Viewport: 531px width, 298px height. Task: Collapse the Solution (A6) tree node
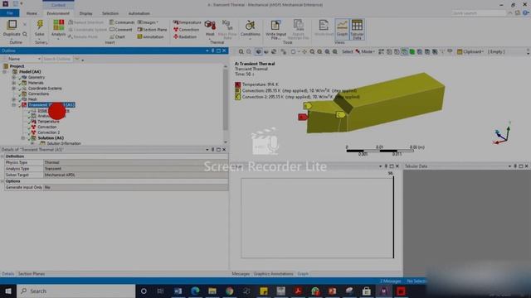pos(23,138)
